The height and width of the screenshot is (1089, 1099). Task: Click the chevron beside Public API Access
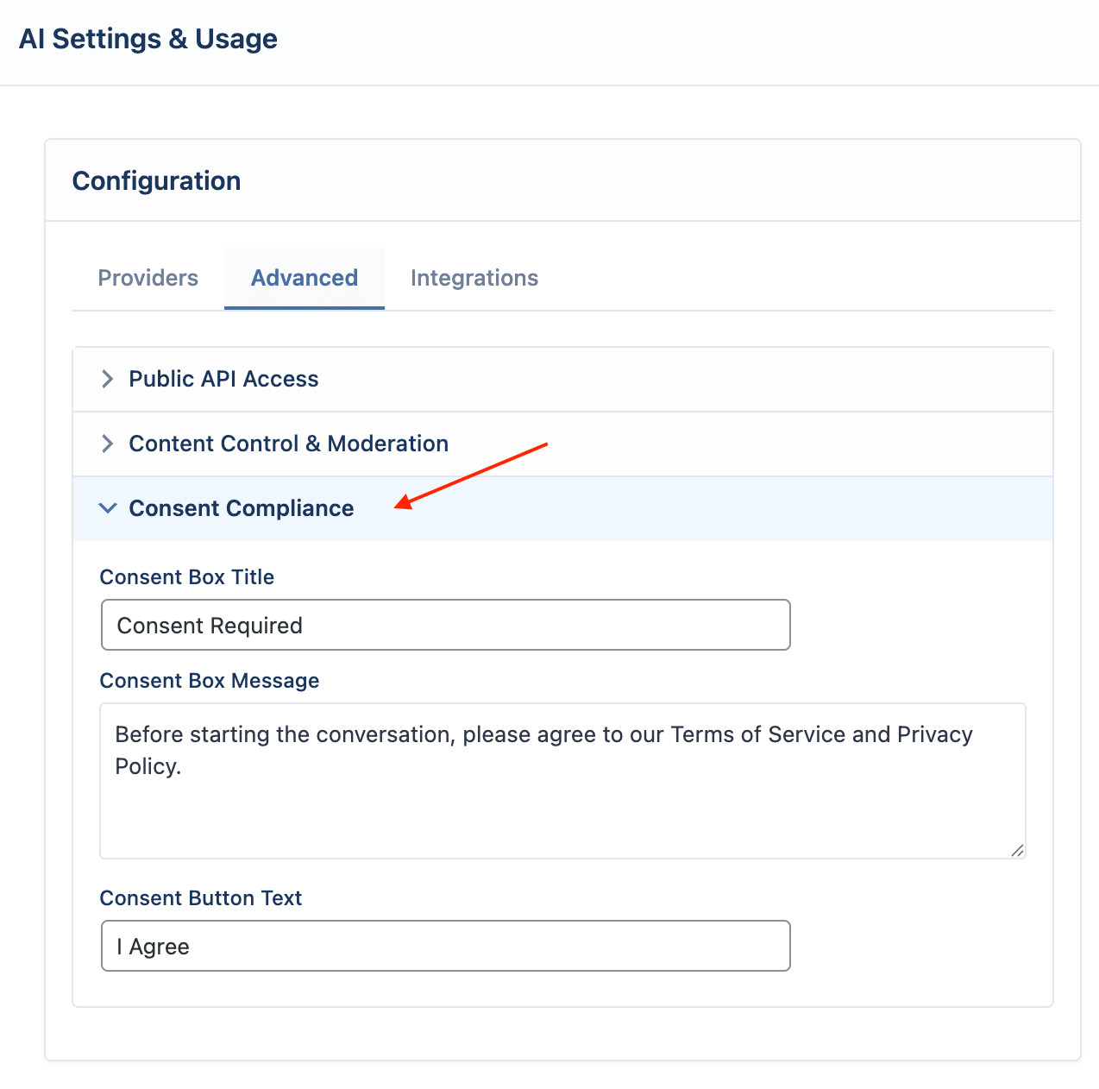coord(108,379)
